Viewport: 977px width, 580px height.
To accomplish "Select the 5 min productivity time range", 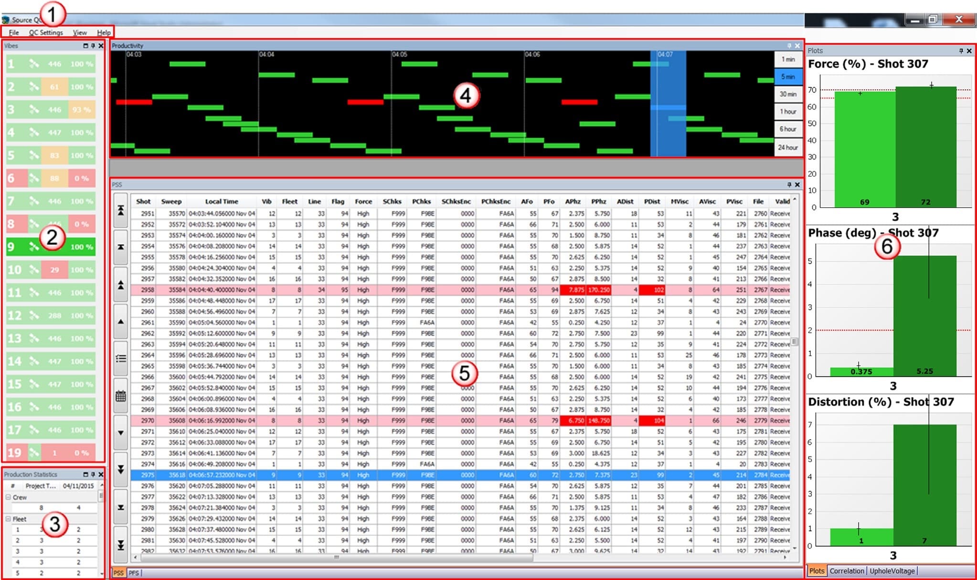I will [x=787, y=76].
